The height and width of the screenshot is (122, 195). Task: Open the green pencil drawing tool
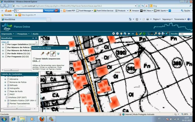coord(140,34)
